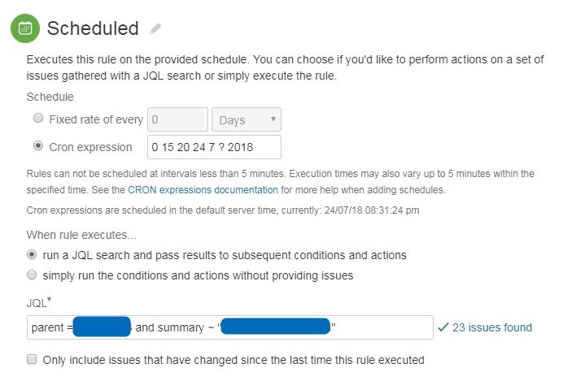Click the Cron expression text field
The width and height of the screenshot is (563, 381).
pos(214,147)
